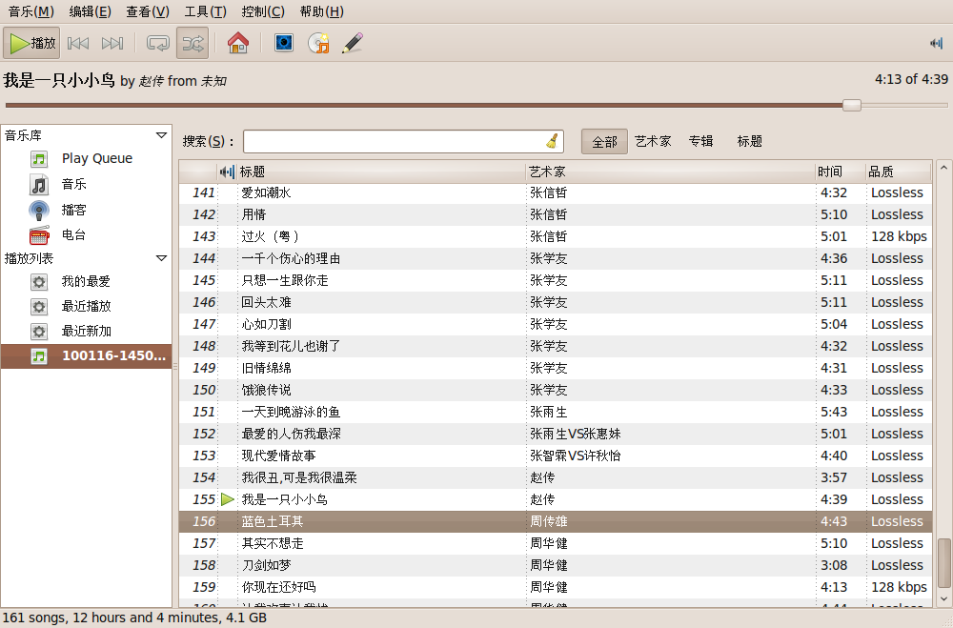Select the song 一天到晚游泳的鱼

(556, 412)
